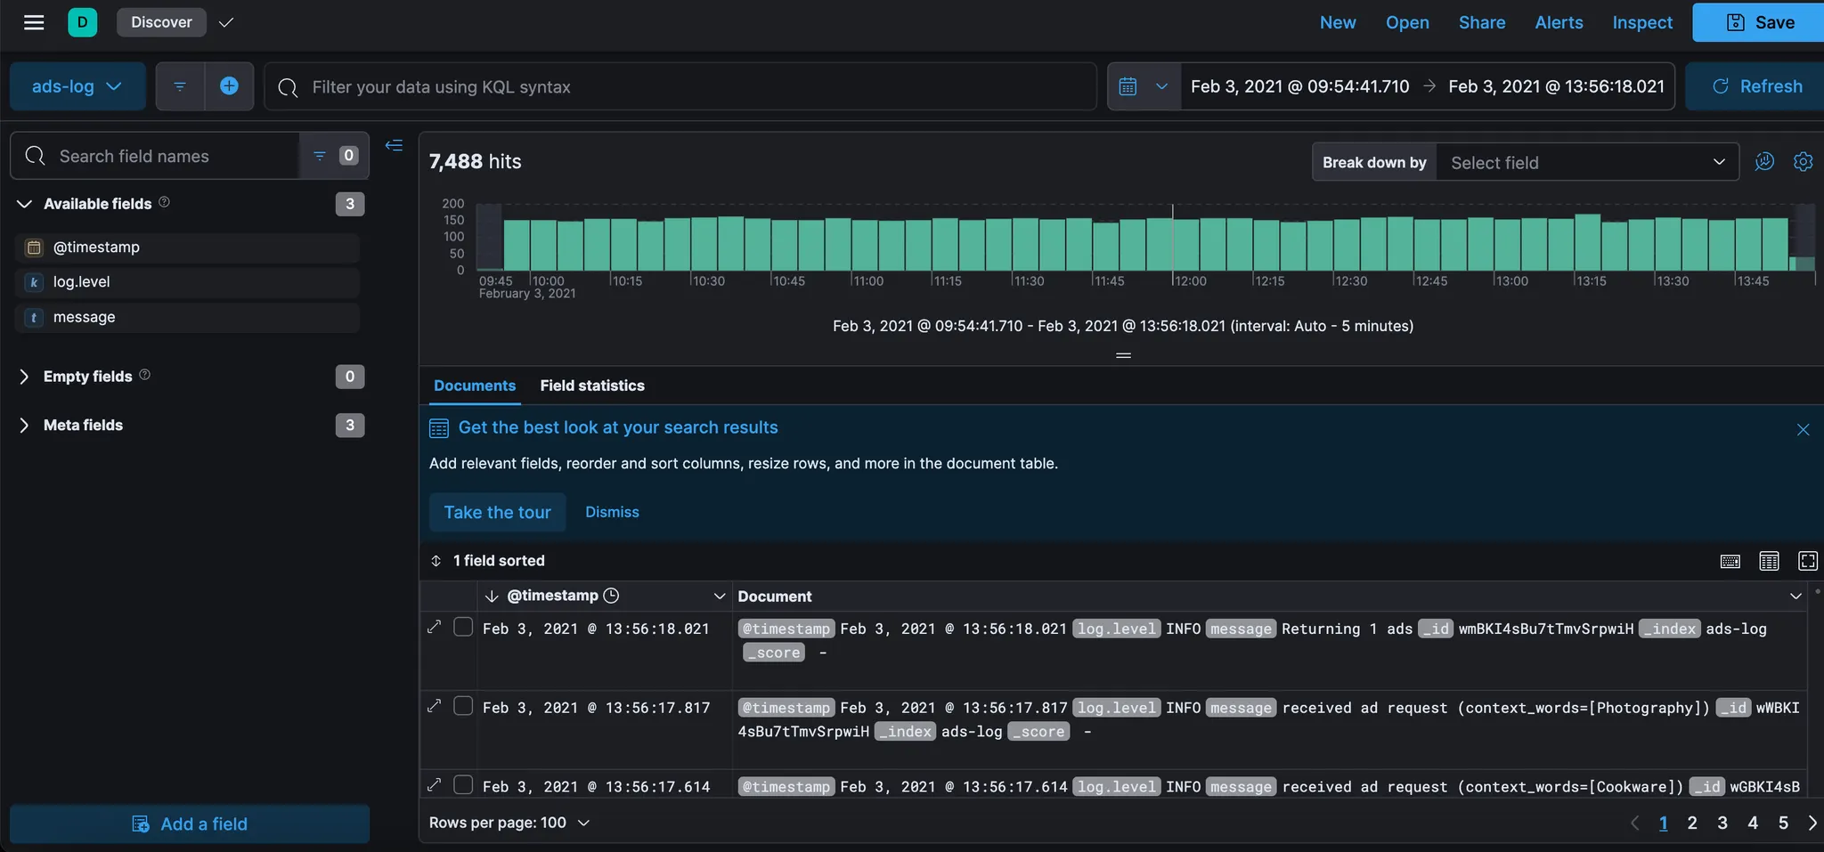
Task: Open the display options table icon
Action: (1769, 561)
